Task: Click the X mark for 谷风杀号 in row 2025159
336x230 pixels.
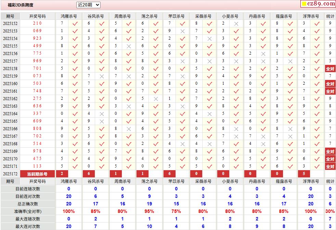Action: (102, 76)
